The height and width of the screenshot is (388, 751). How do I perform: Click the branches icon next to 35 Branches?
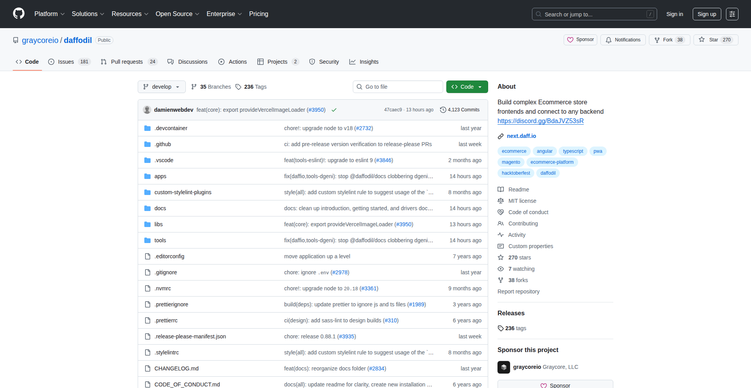(x=194, y=87)
